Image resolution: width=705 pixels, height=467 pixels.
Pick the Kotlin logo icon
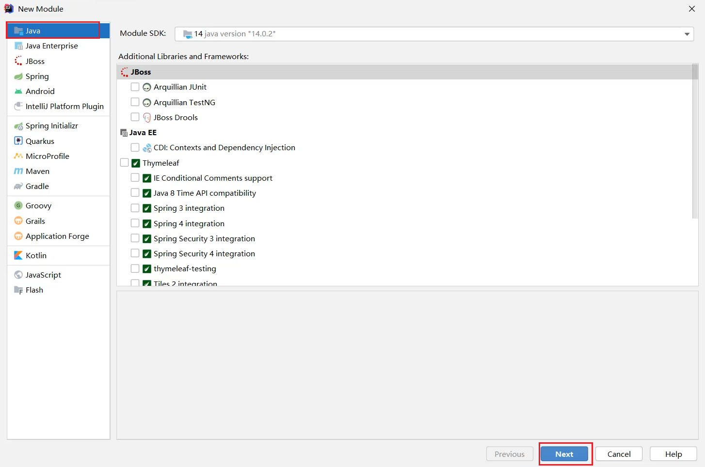click(x=18, y=256)
